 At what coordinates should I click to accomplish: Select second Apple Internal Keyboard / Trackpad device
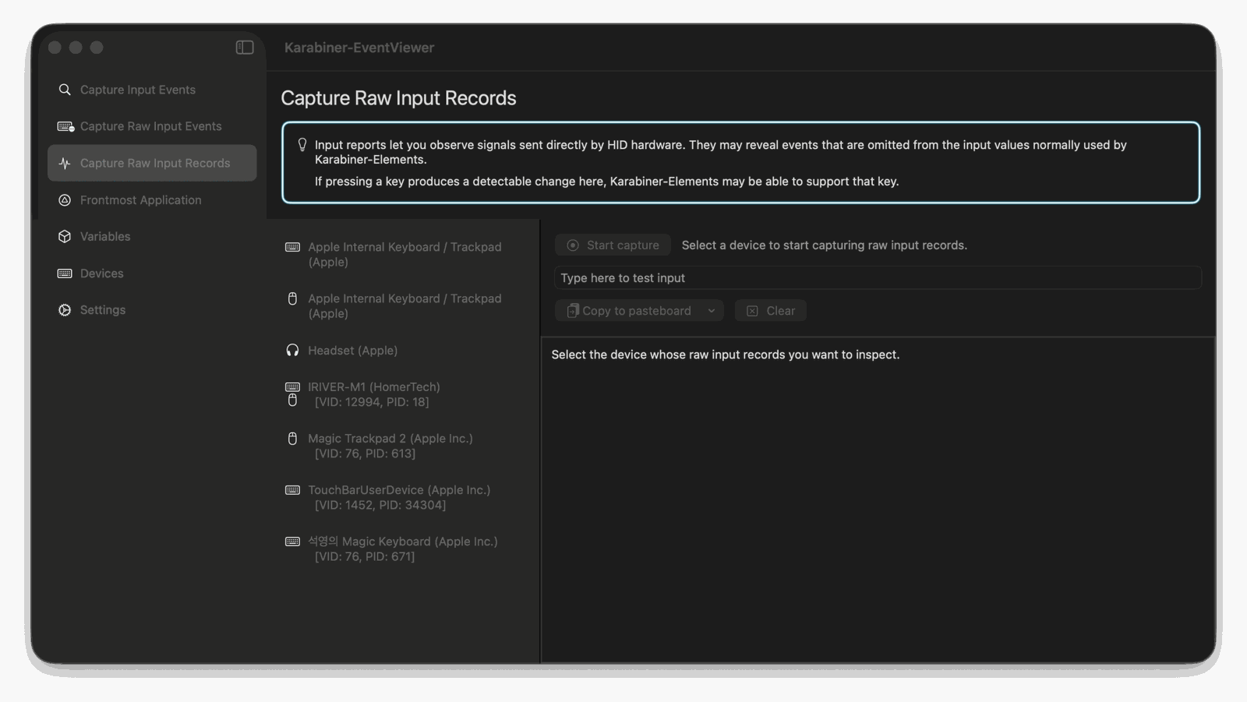click(403, 306)
